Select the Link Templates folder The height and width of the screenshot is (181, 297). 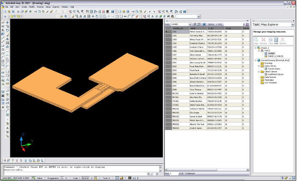click(271, 83)
